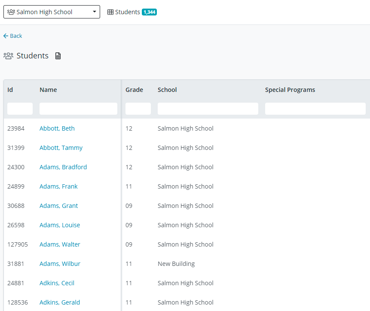Image resolution: width=370 pixels, height=311 pixels.
Task: Click the Special Programs column header
Action: (290, 90)
